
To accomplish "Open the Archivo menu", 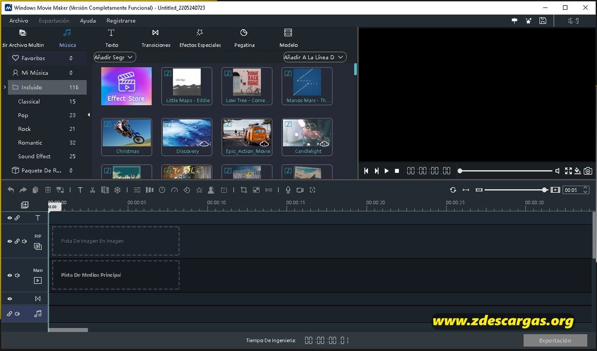I will click(19, 21).
